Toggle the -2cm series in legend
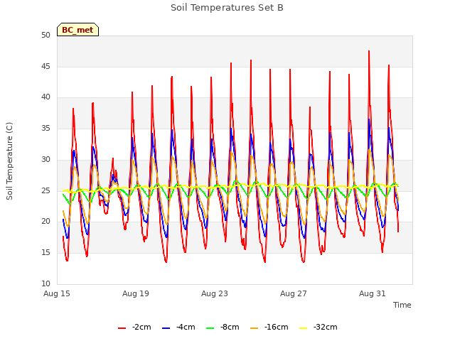The height and width of the screenshot is (341, 455). [134, 328]
